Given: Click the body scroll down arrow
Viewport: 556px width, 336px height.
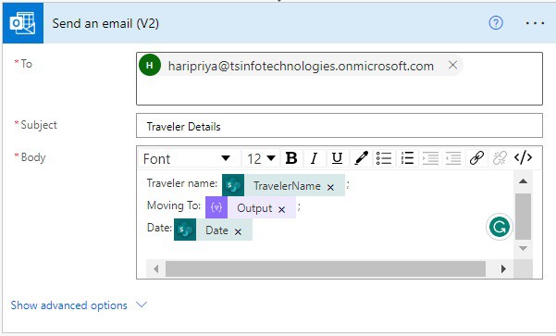Looking at the screenshot, I should [523, 248].
